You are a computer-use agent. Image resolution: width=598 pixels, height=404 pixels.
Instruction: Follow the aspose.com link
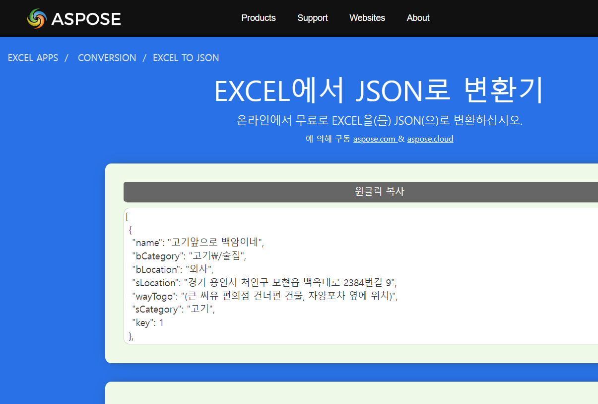[374, 139]
